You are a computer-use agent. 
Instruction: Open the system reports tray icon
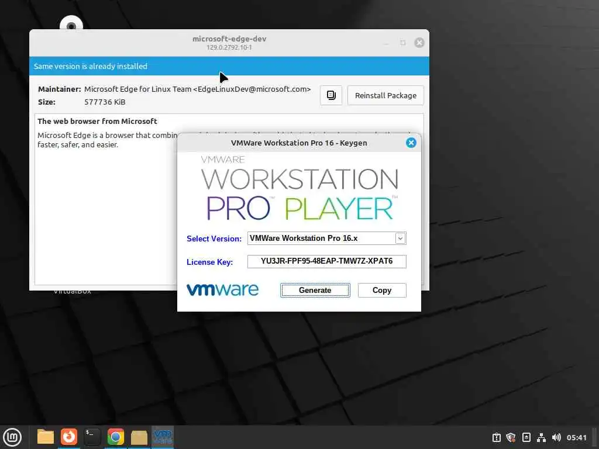pos(496,437)
